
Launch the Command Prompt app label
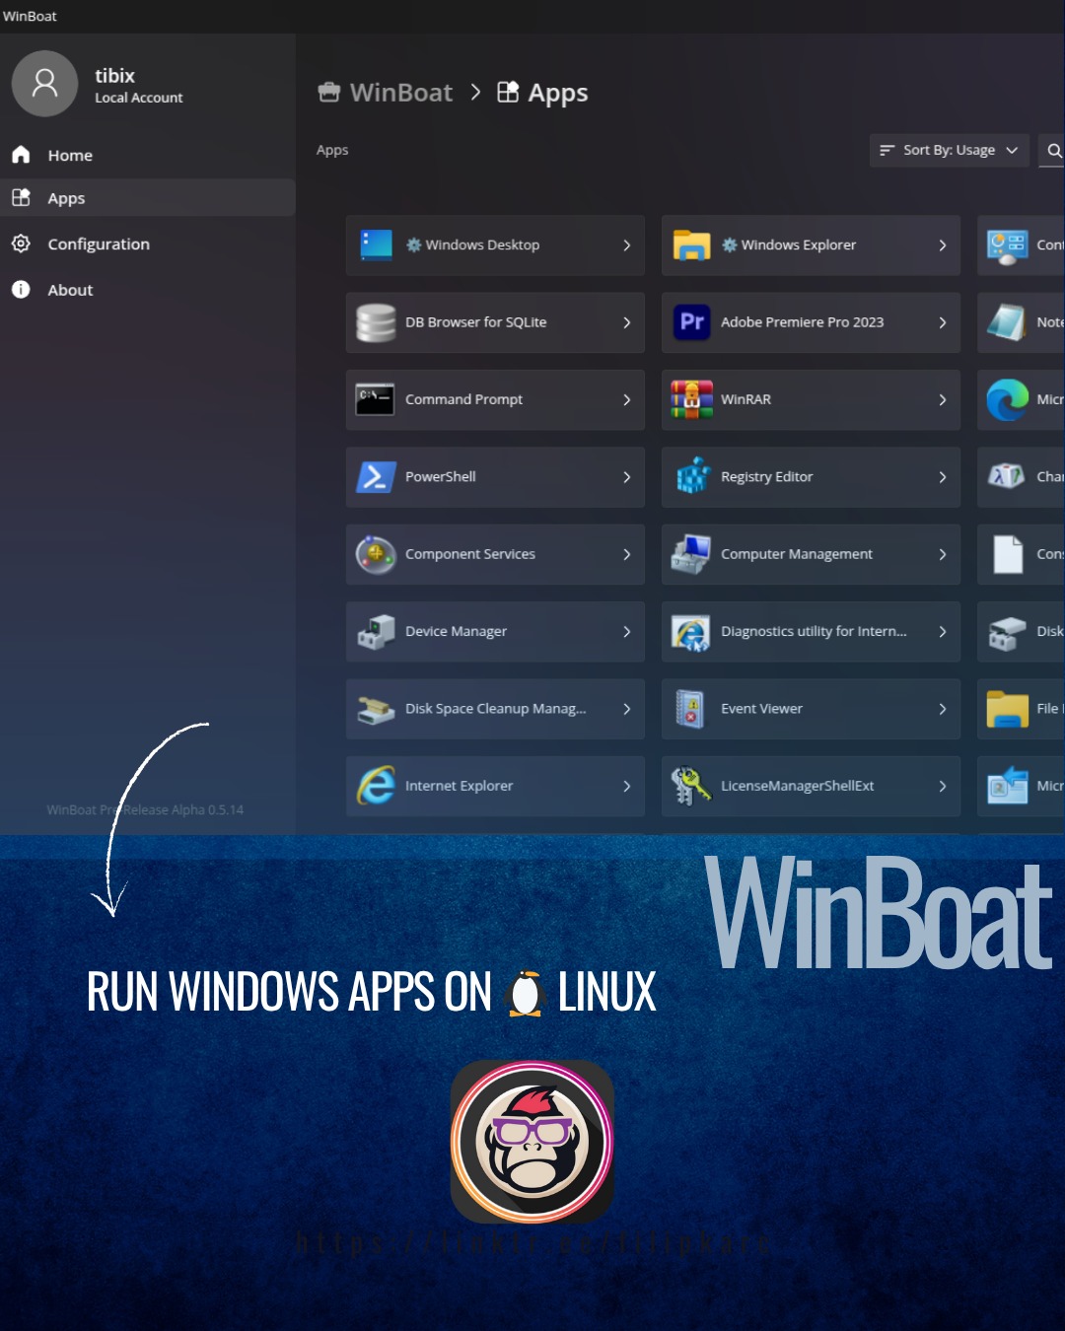[463, 399]
